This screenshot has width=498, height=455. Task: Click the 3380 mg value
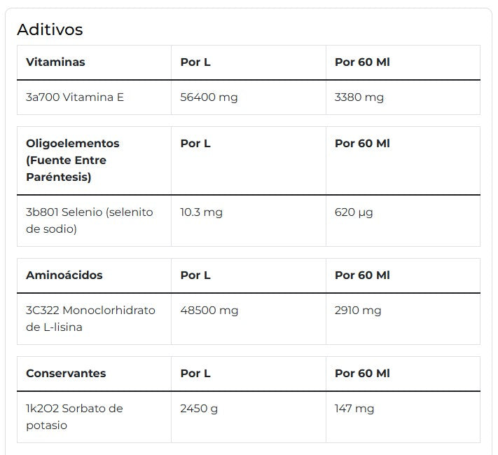coord(359,97)
